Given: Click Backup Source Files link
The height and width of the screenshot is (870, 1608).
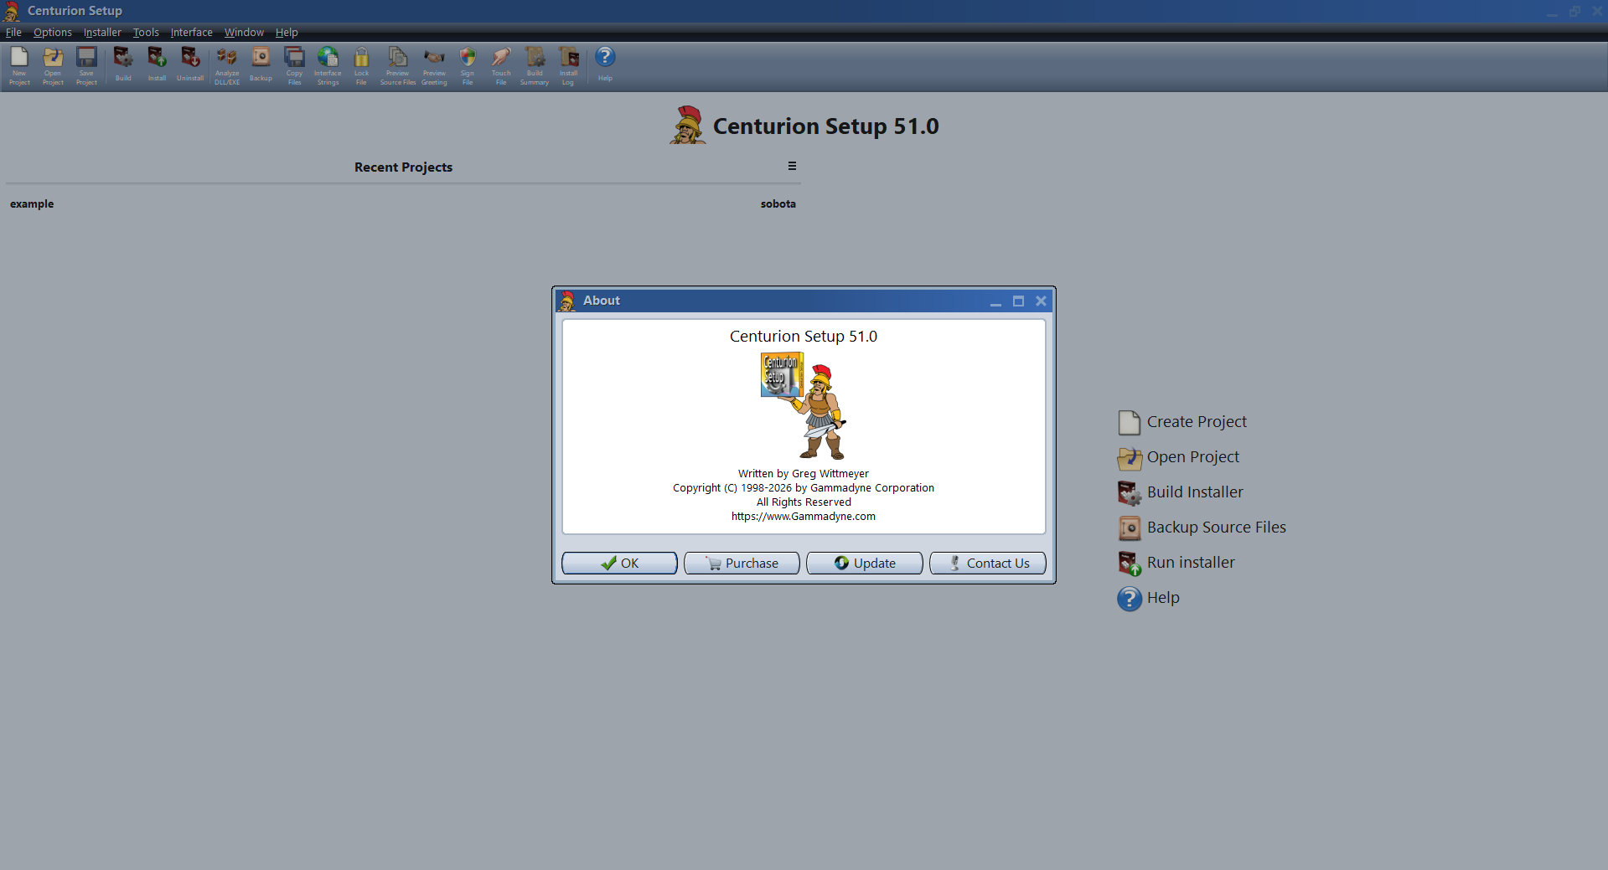Looking at the screenshot, I should click(1202, 528).
